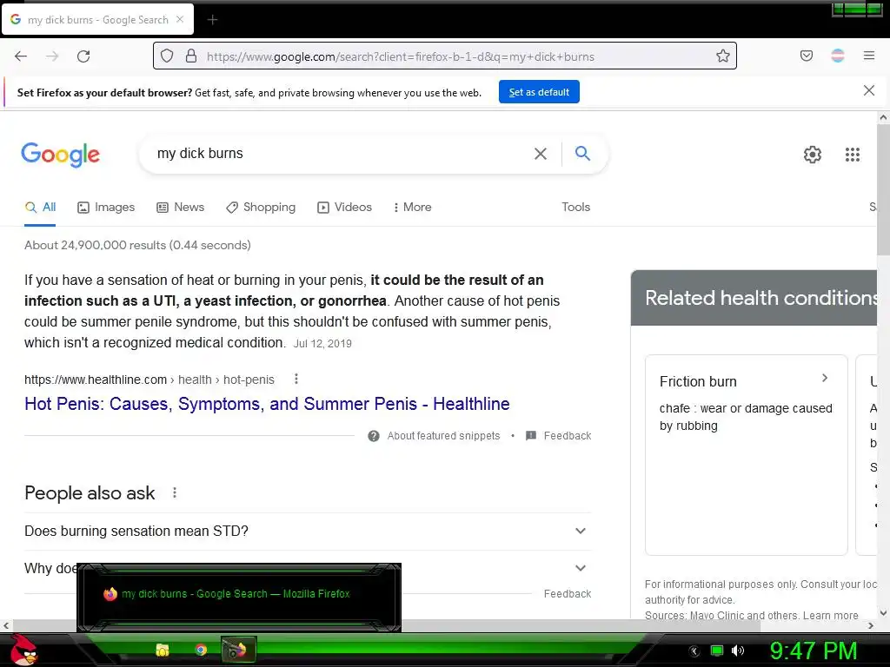Screen dimensions: 890x667
Task: Open the Firefox account avatar icon
Action: (x=837, y=56)
